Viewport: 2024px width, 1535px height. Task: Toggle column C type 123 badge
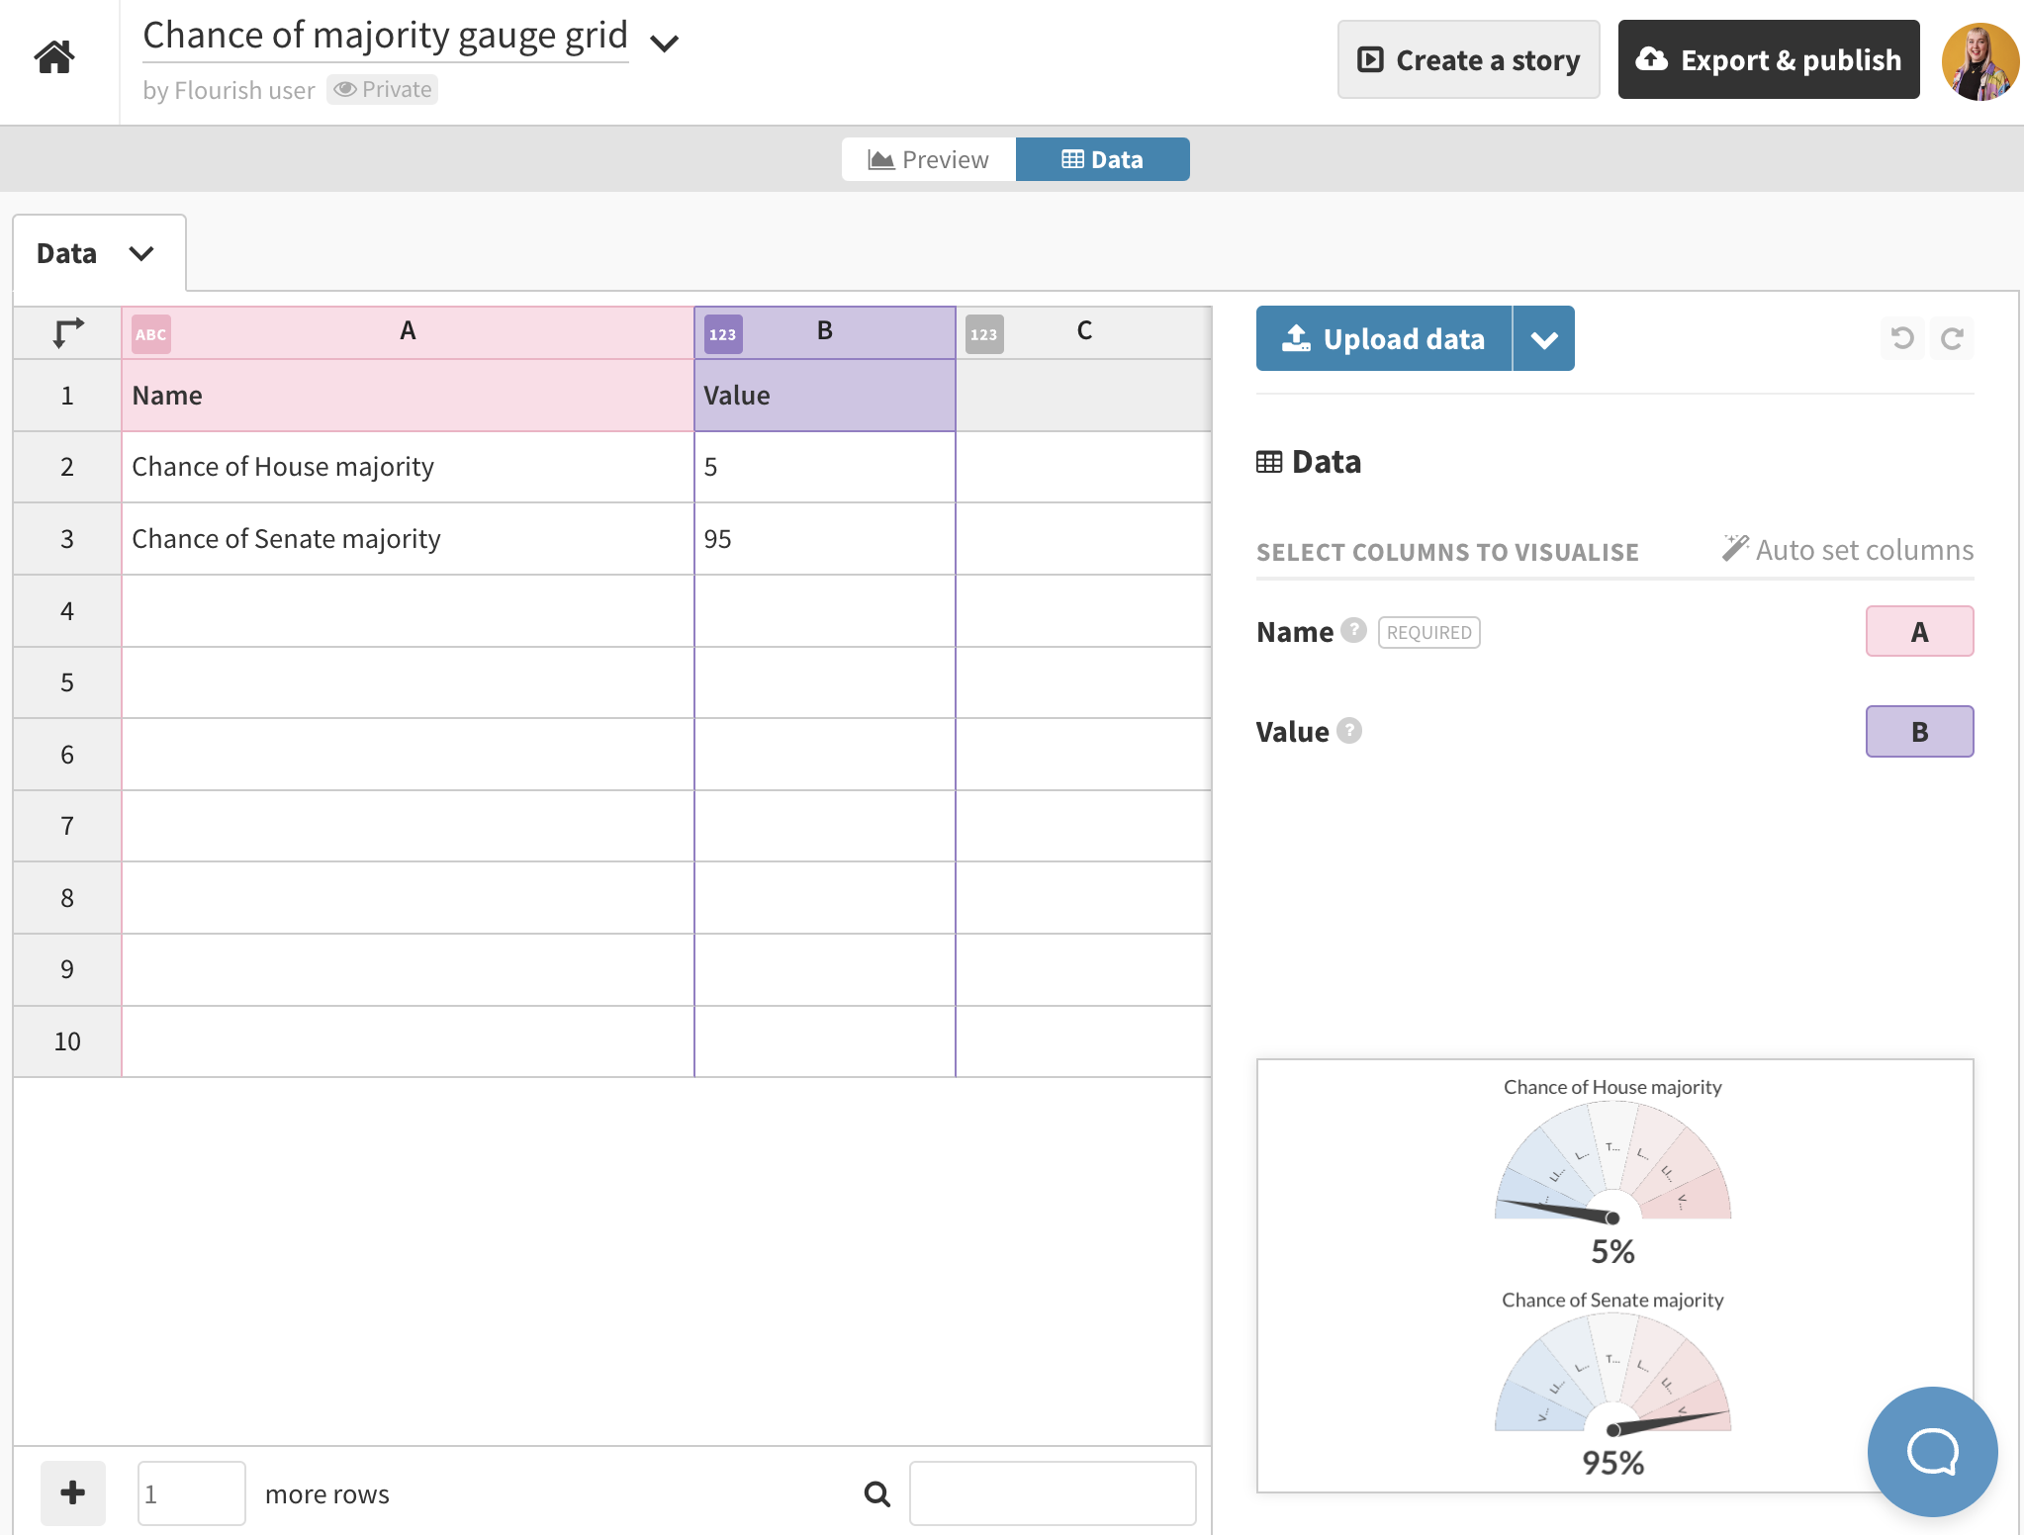(983, 334)
